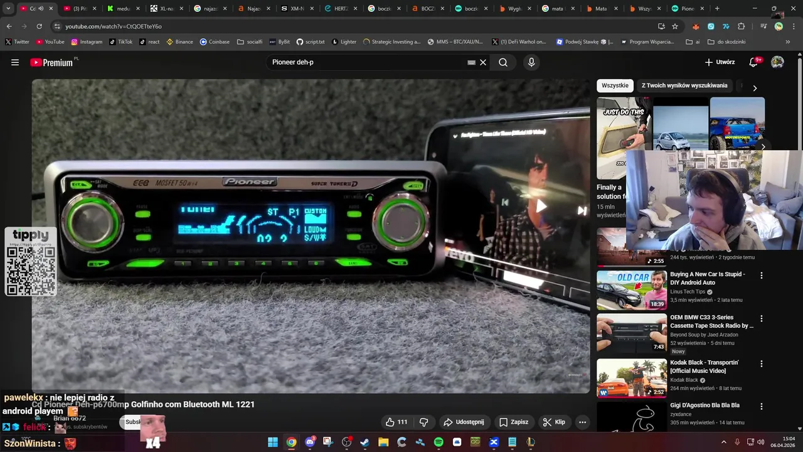
Task: Click the address bar URL
Action: (114, 26)
